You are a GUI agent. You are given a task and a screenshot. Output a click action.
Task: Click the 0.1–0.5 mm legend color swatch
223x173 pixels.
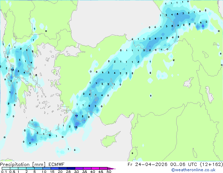click(x=6, y=168)
